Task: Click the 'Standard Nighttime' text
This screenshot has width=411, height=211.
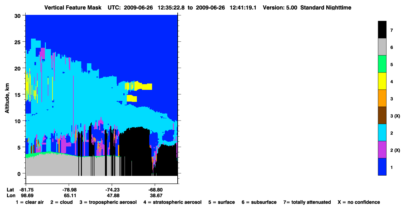Action: (x=326, y=7)
